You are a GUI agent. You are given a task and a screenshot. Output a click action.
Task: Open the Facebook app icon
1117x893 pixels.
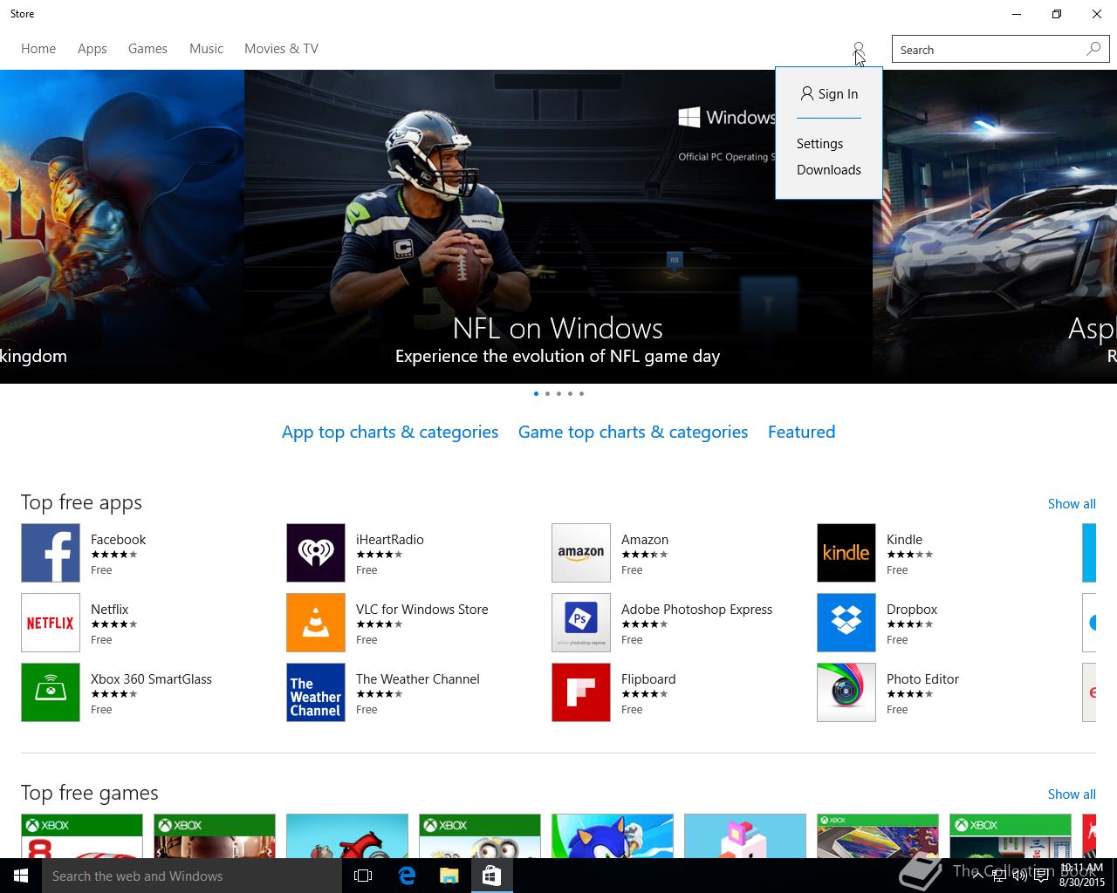pyautogui.click(x=51, y=553)
